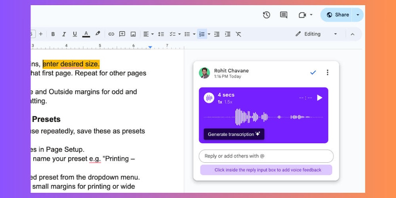Decrease indent
396x198 pixels.
217,34
